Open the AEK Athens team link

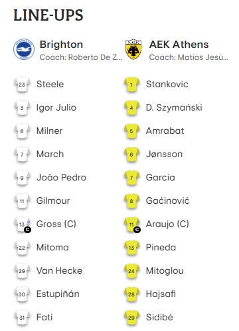[179, 45]
